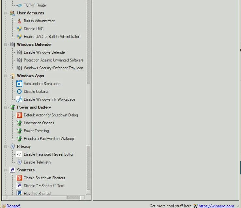Click the vertical scrollbar down arrow
The height and width of the screenshot is (208, 241).
[x=88, y=192]
